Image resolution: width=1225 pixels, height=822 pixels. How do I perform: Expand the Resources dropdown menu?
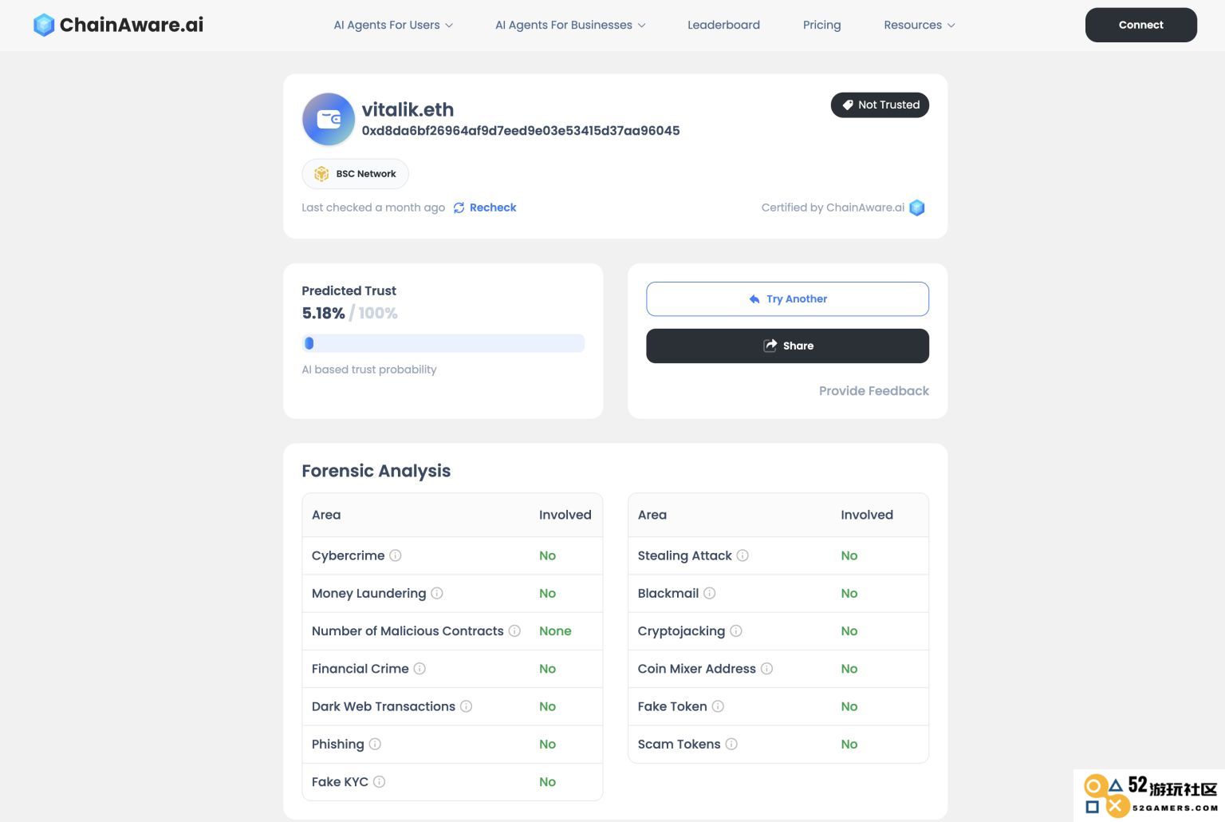pyautogui.click(x=919, y=25)
